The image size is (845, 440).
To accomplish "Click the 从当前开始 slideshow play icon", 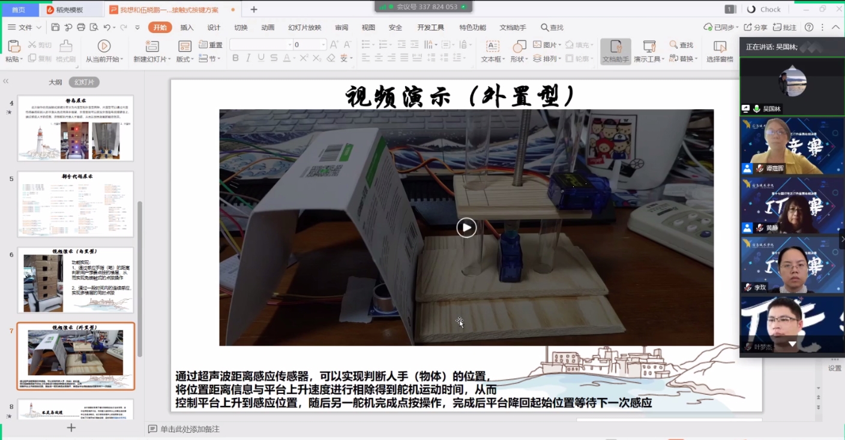I will tap(104, 46).
